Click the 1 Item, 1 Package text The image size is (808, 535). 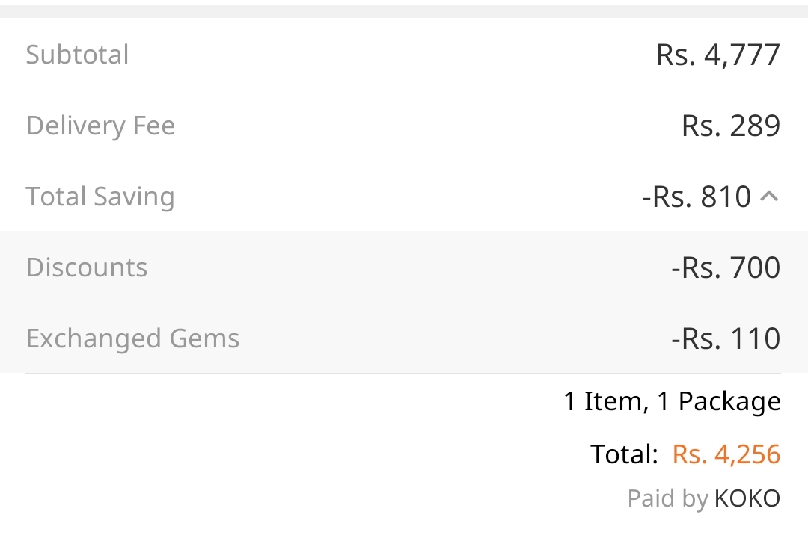click(x=673, y=401)
